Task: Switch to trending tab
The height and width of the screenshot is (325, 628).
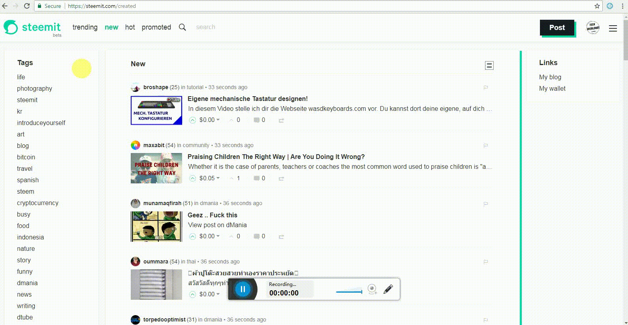Action: 85,27
